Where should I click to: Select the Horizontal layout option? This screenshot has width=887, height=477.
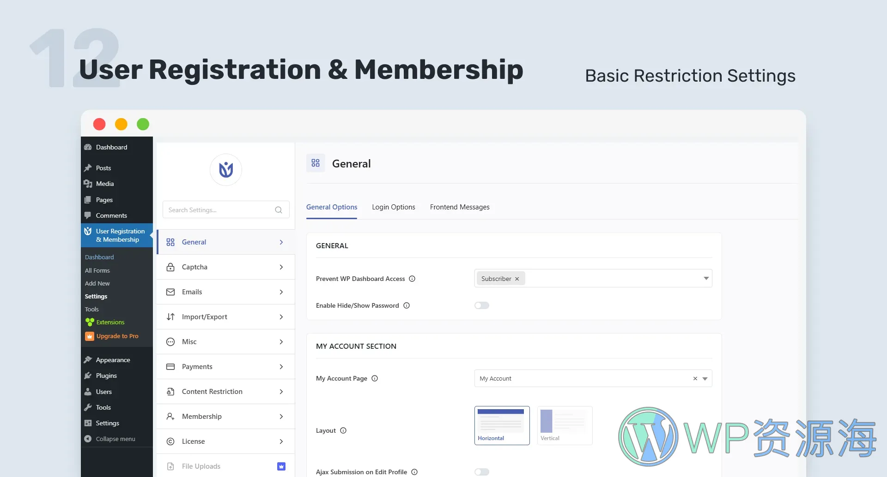pyautogui.click(x=502, y=425)
